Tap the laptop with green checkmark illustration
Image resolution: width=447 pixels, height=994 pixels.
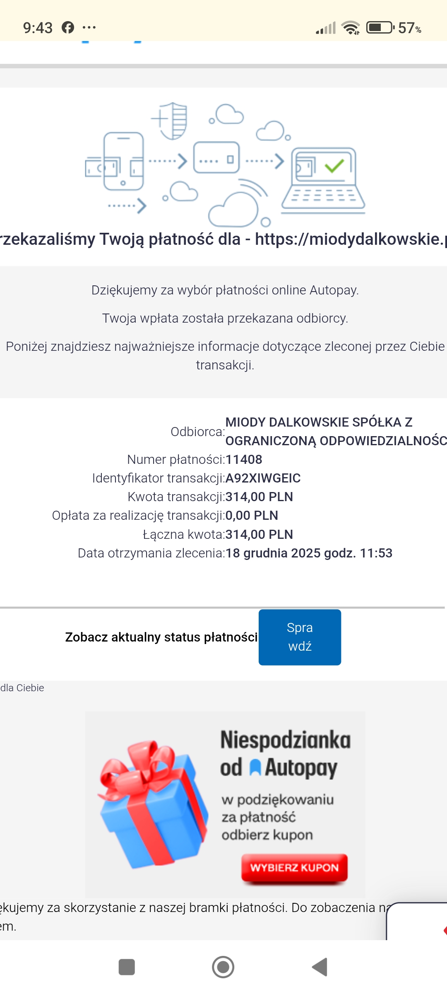(323, 179)
